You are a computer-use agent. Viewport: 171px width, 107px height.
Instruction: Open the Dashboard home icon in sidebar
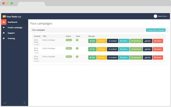pos(4,22)
